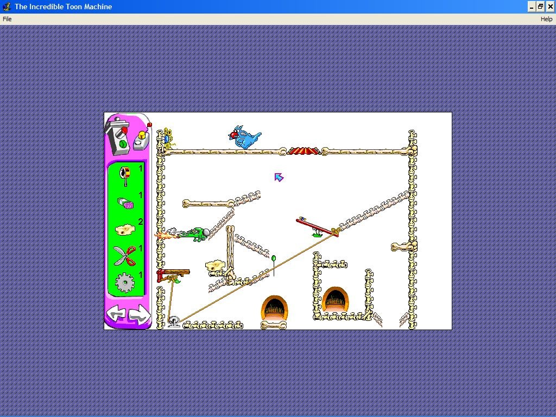Click the parts bin right arrow

[139, 314]
